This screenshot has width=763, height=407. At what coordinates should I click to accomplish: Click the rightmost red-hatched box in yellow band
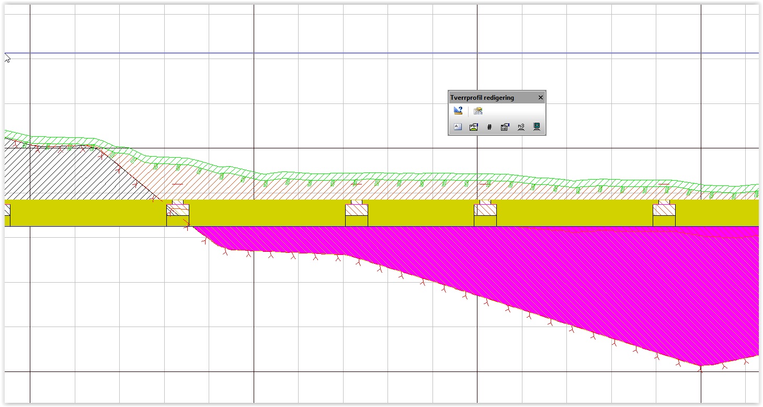point(664,210)
